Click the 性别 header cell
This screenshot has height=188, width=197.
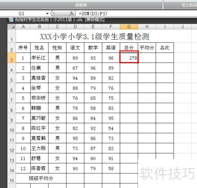click(x=58, y=47)
